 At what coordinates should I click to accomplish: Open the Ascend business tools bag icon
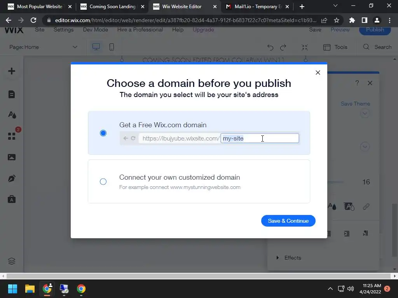tap(12, 199)
